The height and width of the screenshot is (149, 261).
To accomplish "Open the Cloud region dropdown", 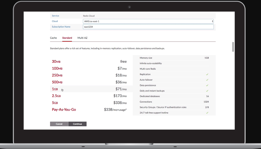I will coord(148,21).
